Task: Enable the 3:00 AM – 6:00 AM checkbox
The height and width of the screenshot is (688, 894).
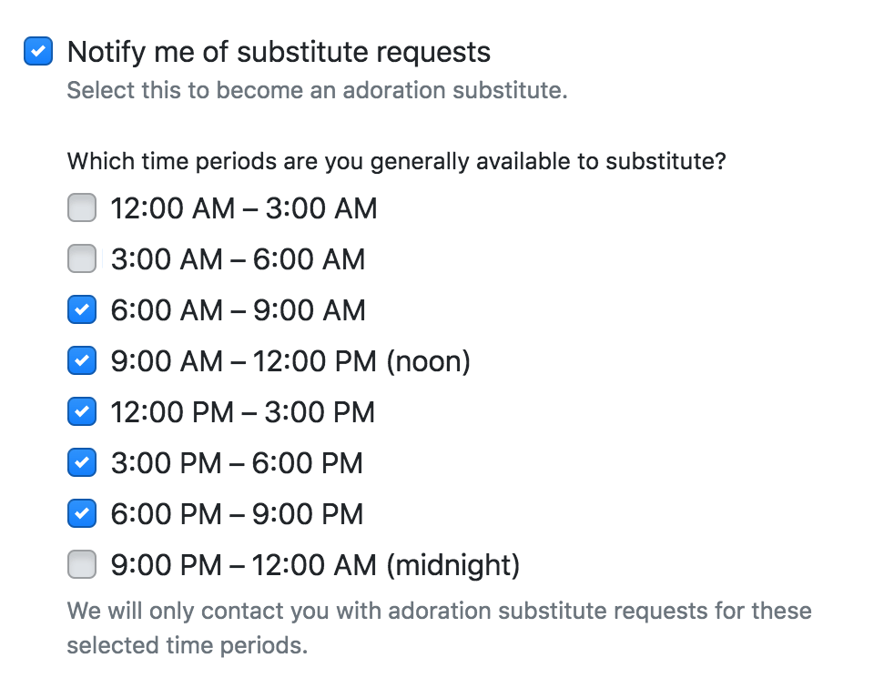Action: click(x=82, y=260)
